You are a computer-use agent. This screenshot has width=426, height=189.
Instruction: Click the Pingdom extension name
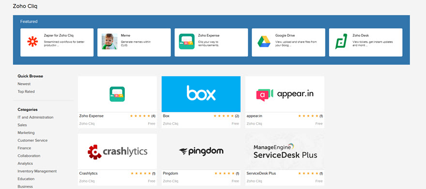(170, 173)
